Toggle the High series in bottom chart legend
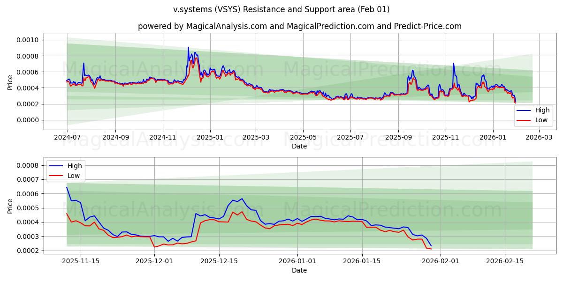563x281 pixels. coord(76,165)
